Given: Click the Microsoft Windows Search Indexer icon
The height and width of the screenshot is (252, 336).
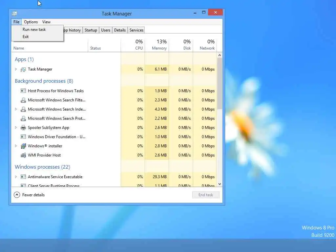Looking at the screenshot, I should pos(23,109).
